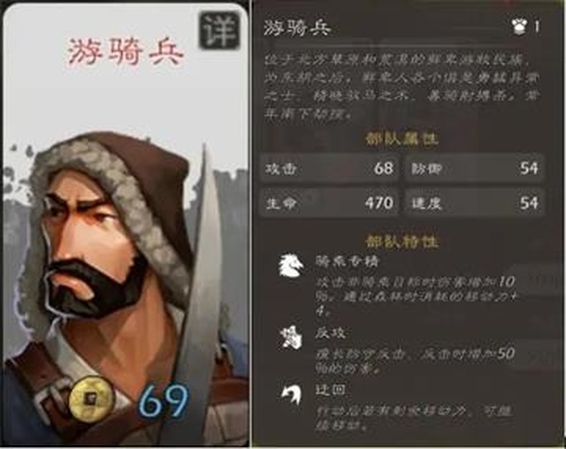
Task: Click the 部队属性 section header
Action: (402, 139)
